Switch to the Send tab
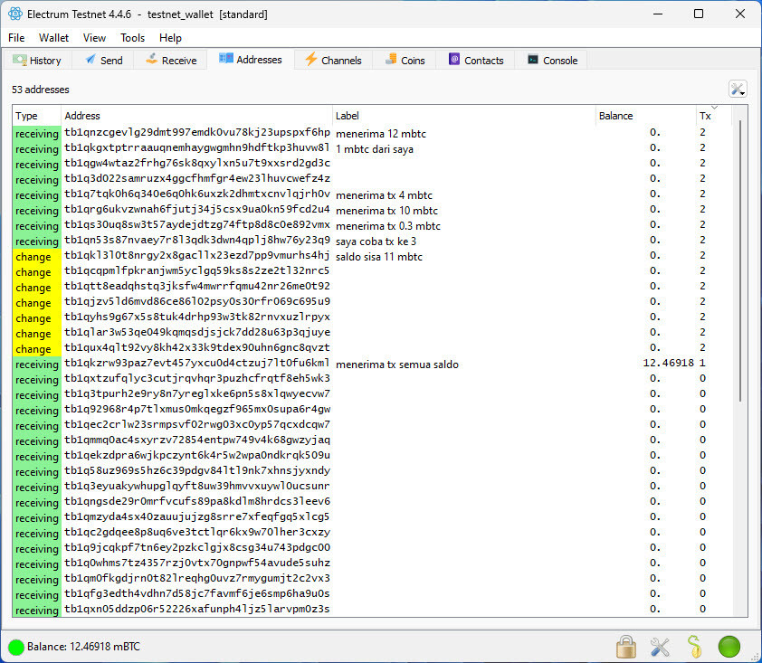Screen dimensions: 762x663 (x=104, y=61)
